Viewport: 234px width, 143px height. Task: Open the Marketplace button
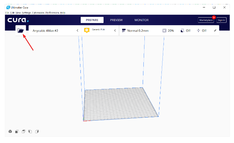[206, 20]
